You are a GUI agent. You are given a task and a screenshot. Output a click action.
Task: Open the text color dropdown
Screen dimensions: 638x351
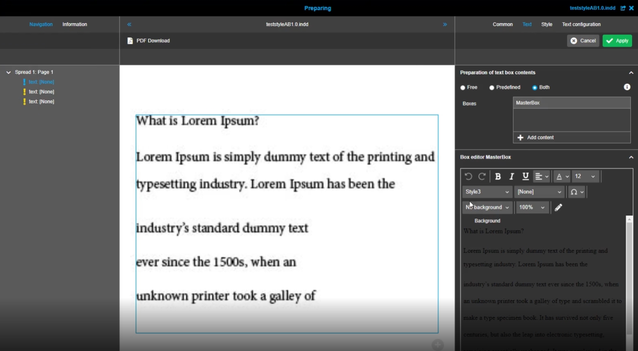coord(562,177)
